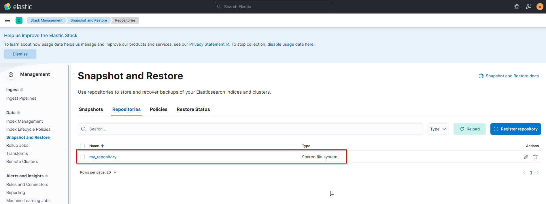Image resolution: width=546 pixels, height=204 pixels.
Task: Click the Alerts and Insights info icon
Action: coord(46,176)
